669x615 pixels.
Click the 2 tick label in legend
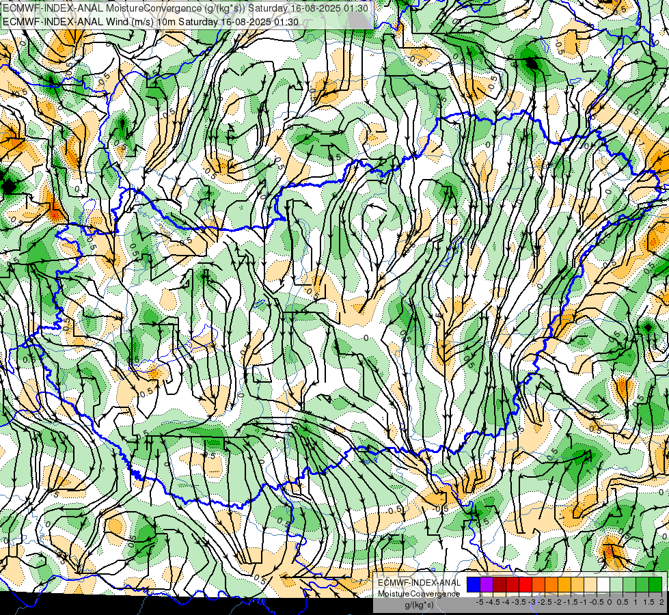click(x=661, y=602)
